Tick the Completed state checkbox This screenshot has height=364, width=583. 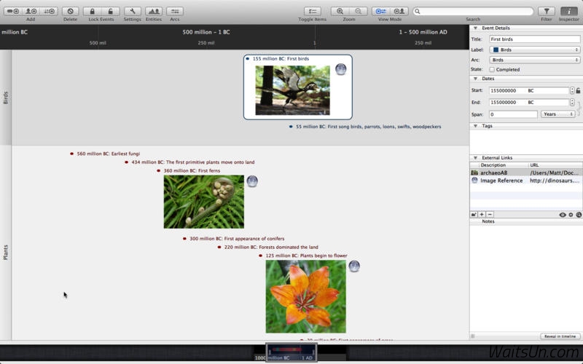tap(492, 69)
